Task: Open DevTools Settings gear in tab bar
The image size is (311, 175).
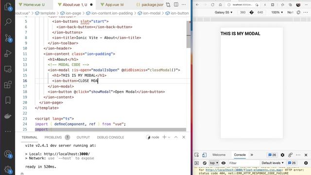Action: coord(282,155)
